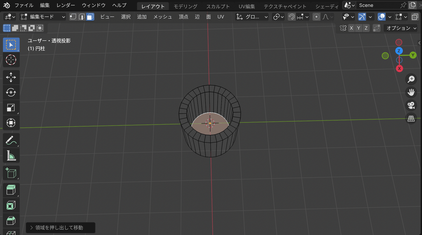This screenshot has height=235, width=422.
Task: Open the 編集モード mode dropdown
Action: tap(43, 17)
